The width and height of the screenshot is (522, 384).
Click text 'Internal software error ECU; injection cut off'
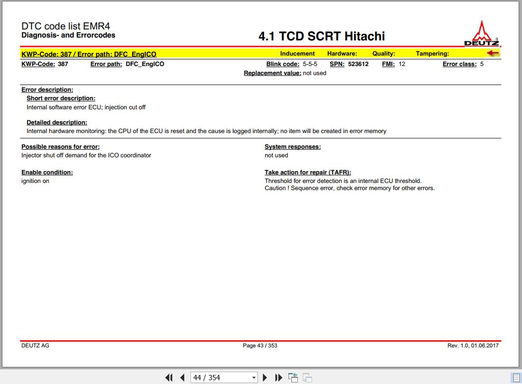tap(86, 107)
